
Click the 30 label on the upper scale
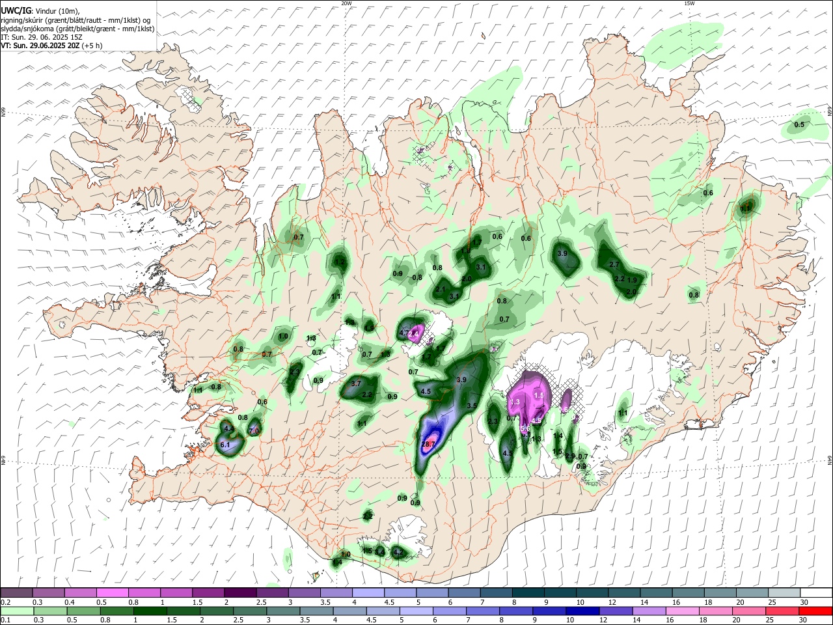coord(804,602)
